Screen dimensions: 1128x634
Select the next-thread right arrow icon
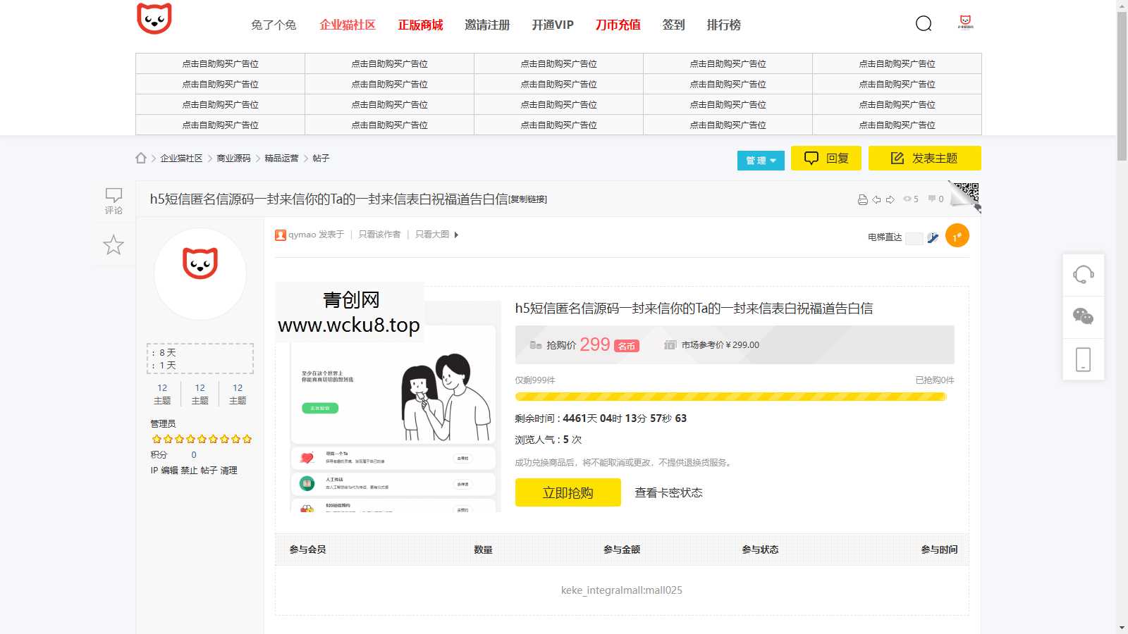click(x=890, y=199)
